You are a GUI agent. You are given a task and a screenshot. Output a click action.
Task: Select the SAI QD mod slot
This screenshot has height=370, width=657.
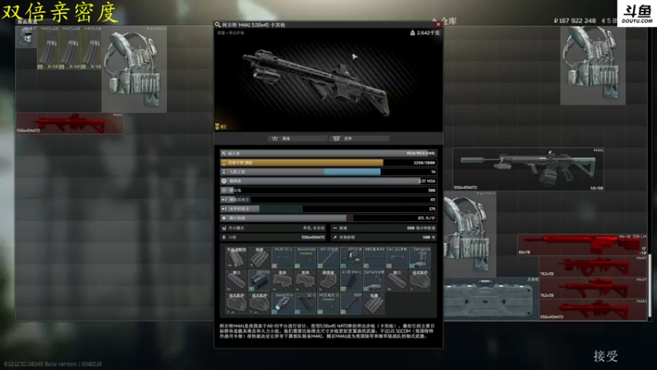[x=397, y=257]
